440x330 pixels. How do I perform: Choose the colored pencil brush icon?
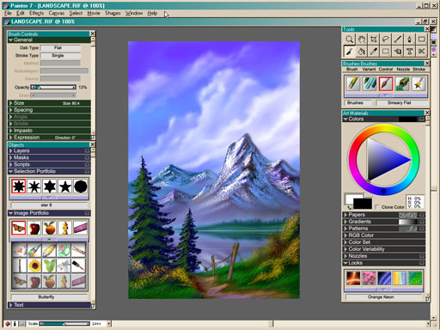353,84
